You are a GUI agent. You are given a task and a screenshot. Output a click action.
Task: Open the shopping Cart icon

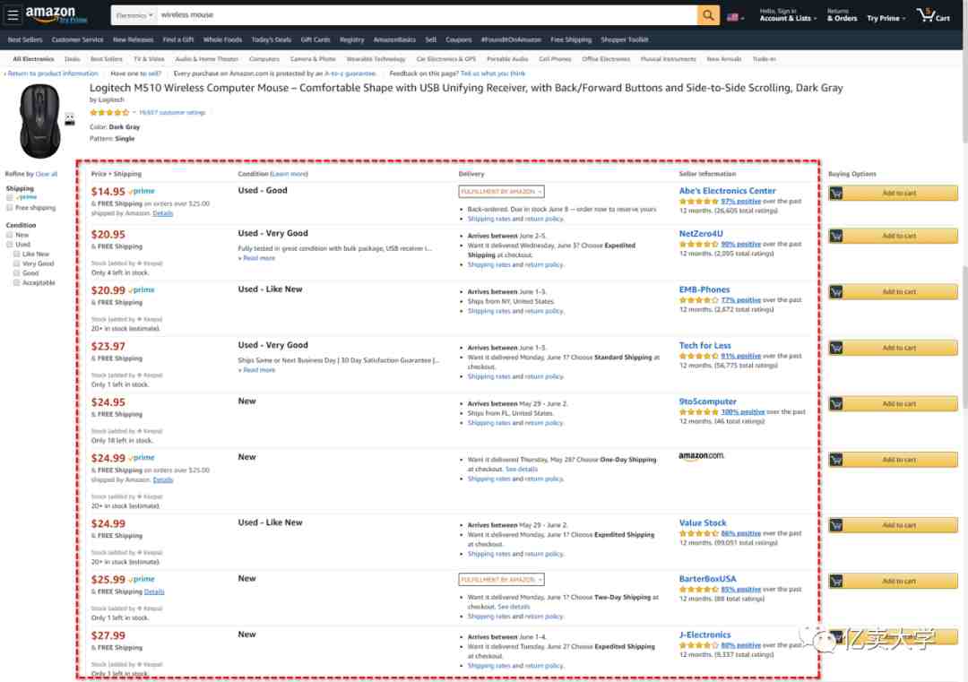click(933, 15)
